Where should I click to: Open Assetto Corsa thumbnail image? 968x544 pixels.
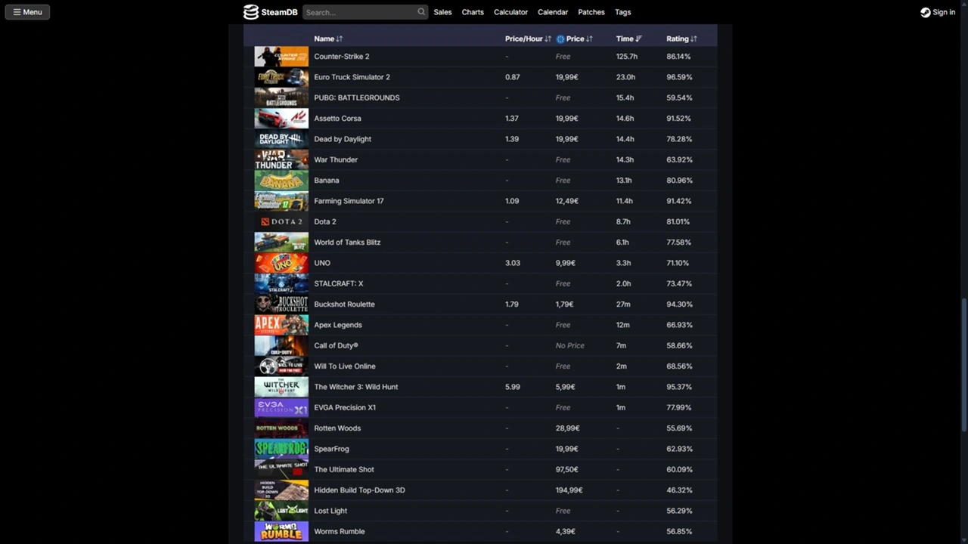pos(281,119)
